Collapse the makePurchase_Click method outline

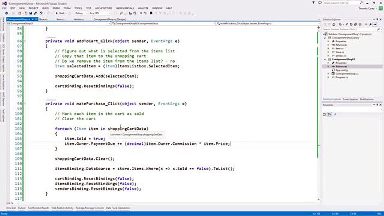point(25,104)
